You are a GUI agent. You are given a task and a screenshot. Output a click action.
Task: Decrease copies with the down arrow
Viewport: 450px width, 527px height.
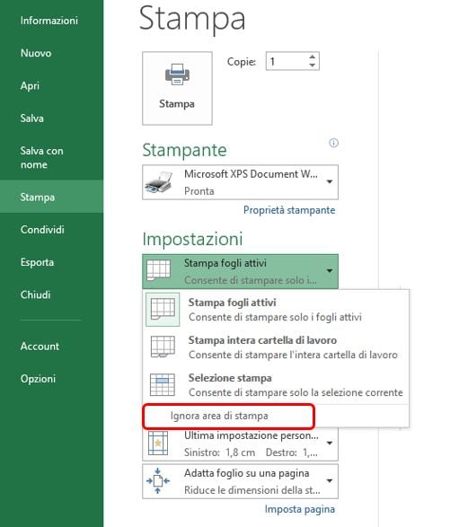[313, 66]
